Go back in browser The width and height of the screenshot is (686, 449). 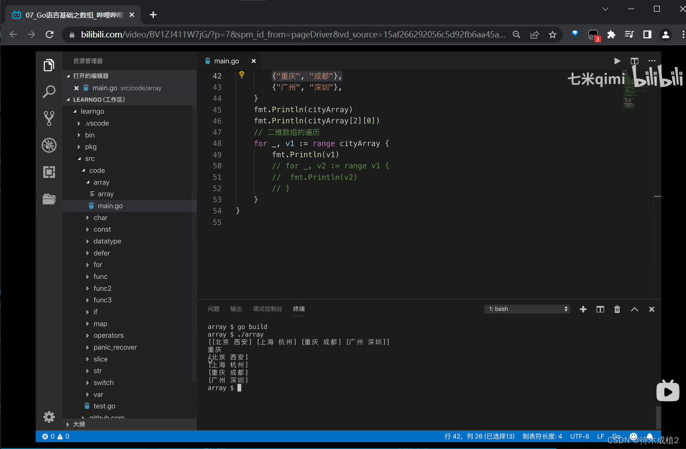(x=13, y=34)
